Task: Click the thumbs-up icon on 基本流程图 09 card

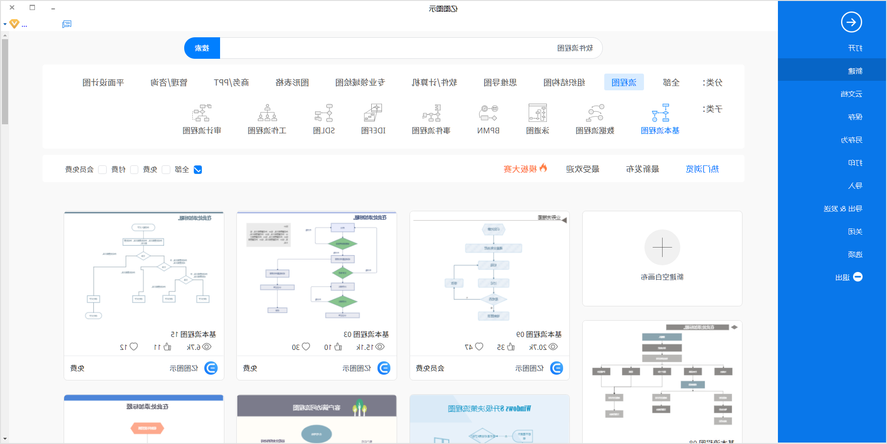Action: [511, 347]
